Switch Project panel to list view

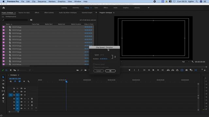pyautogui.click(x=7, y=70)
